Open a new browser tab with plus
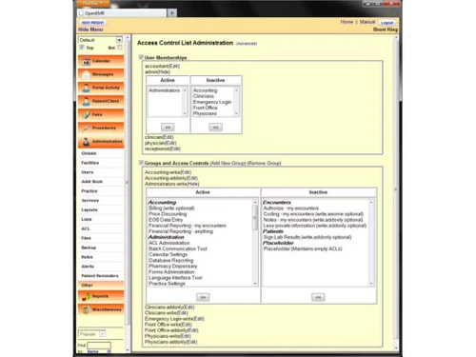Image resolution: width=476 pixels, height=357 pixels. (x=172, y=13)
